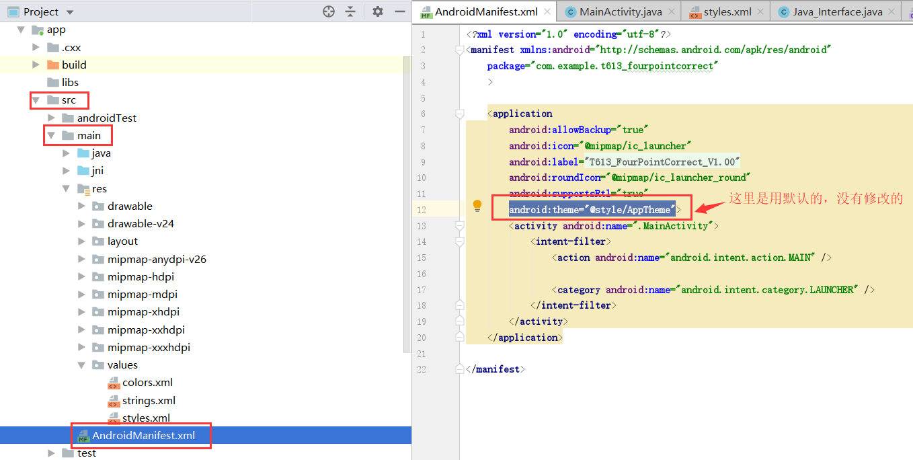This screenshot has width=913, height=460.
Task: Collapse the application block via line 13 fold arrow
Action: (x=459, y=225)
